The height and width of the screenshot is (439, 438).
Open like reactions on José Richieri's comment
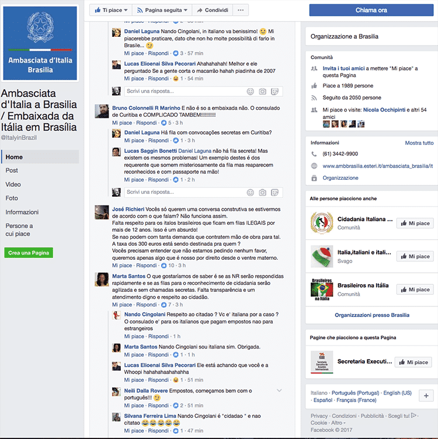[x=167, y=265]
